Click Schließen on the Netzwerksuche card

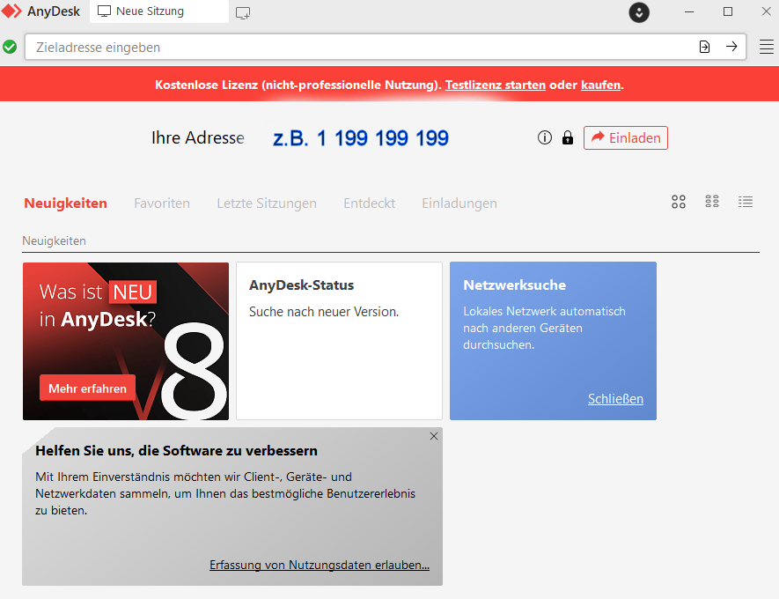point(615,399)
